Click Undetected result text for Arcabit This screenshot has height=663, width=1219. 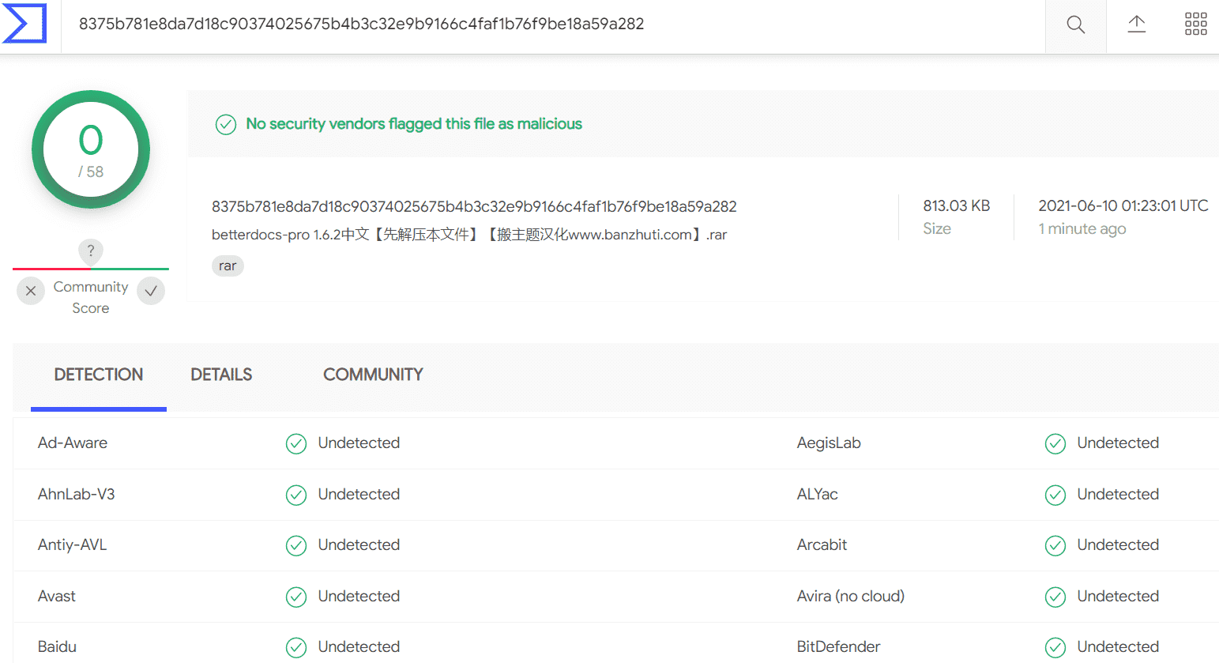coord(1118,544)
